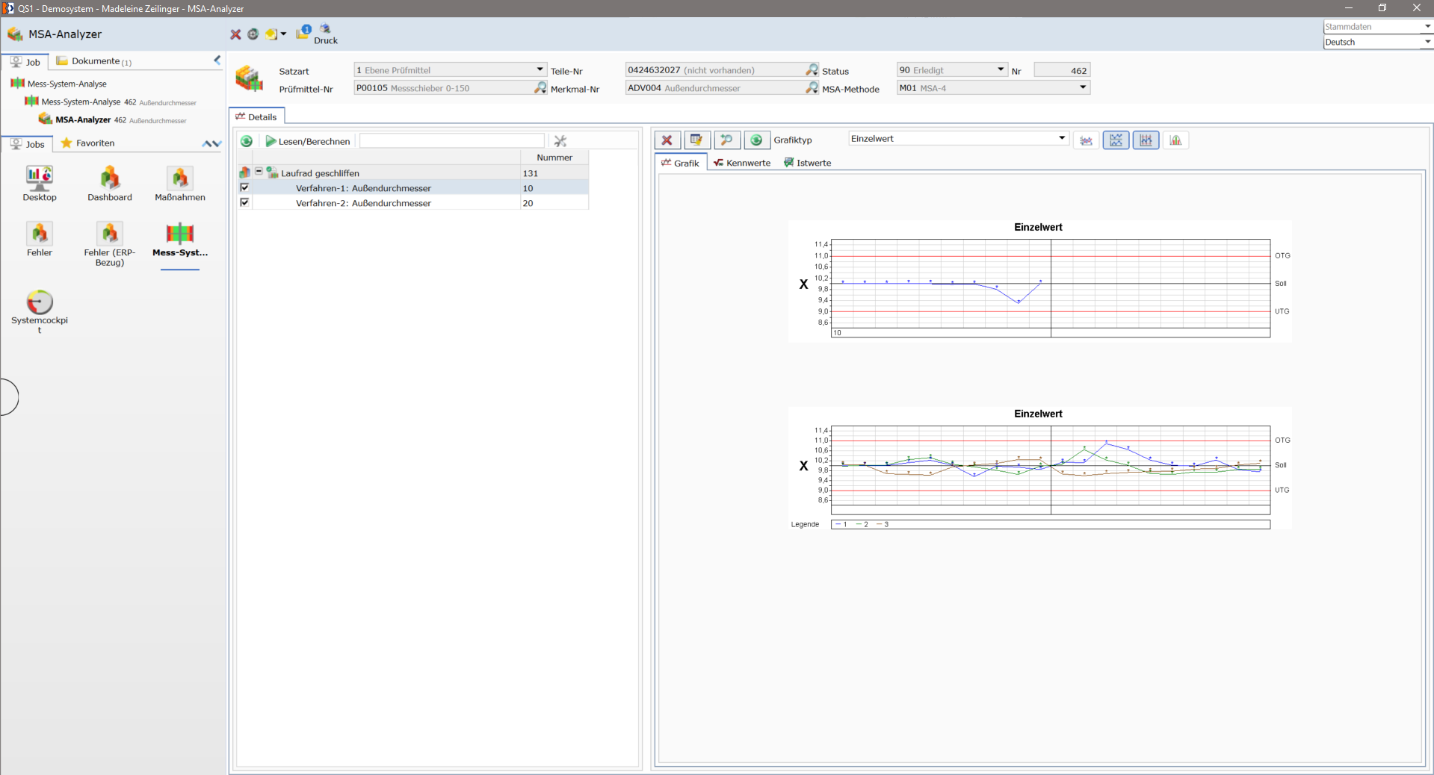
Task: Click the upper Einzelwert chart plot
Action: coord(1051,288)
